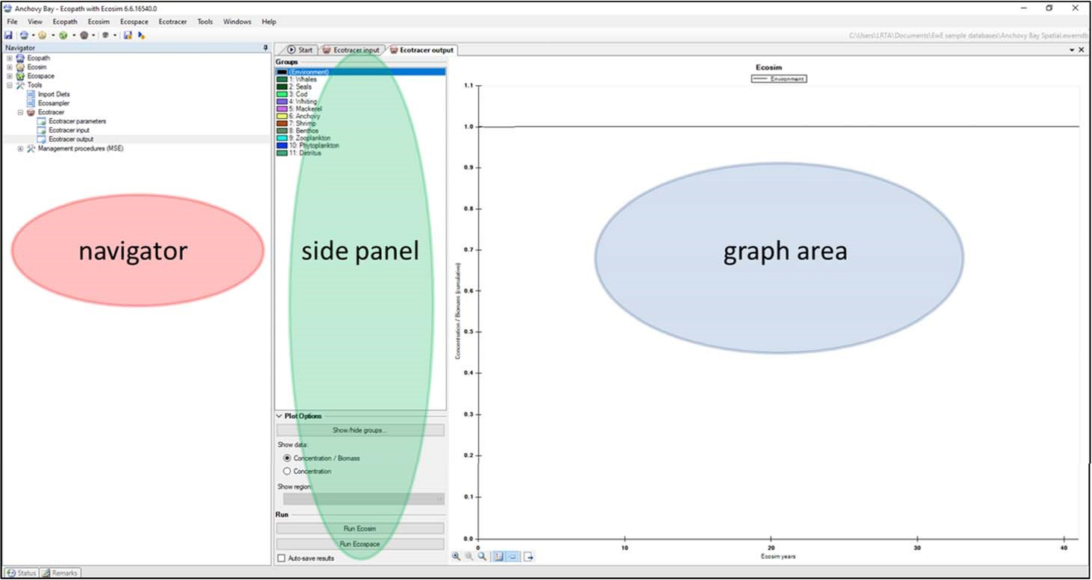
Task: Click the Save icon in the main toolbar
Action: pos(9,35)
